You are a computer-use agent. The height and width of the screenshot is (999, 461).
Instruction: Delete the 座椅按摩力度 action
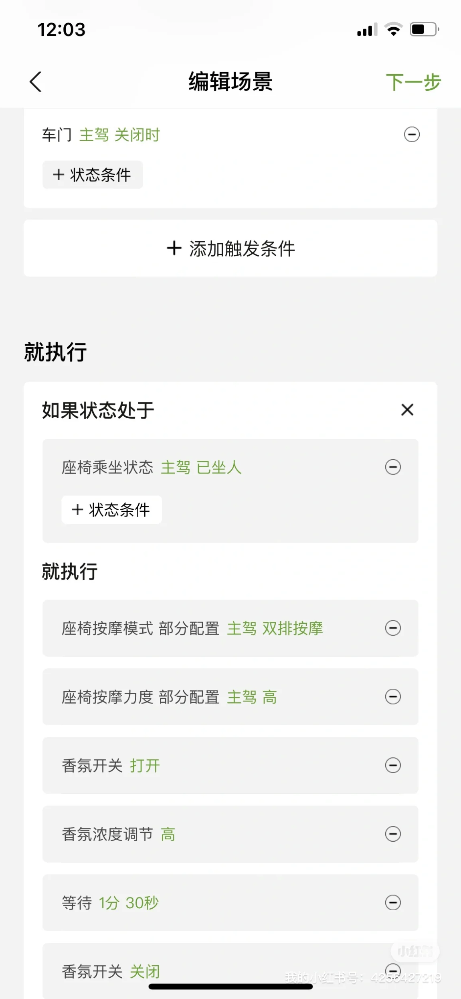click(393, 697)
